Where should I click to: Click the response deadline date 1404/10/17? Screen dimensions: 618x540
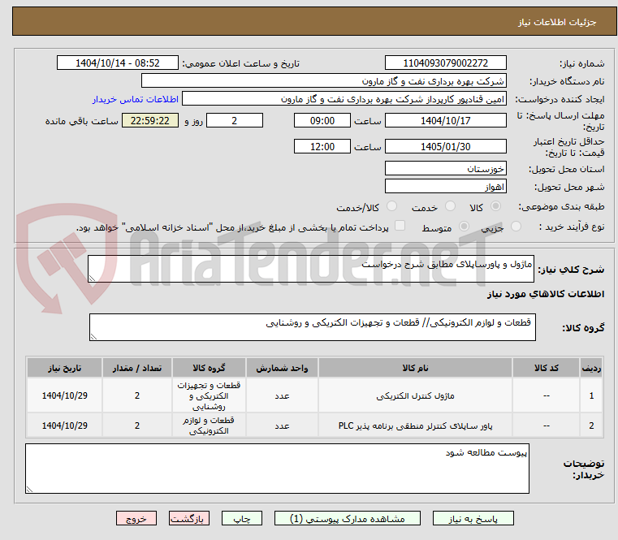445,121
